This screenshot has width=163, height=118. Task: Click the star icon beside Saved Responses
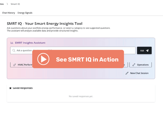(x=10, y=88)
